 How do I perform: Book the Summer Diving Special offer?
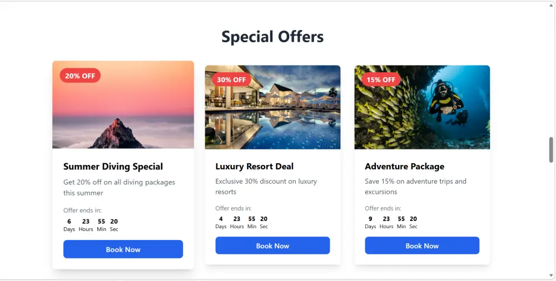(123, 249)
